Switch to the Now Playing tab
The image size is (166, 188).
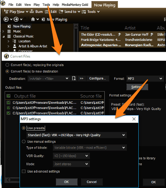(105, 5)
